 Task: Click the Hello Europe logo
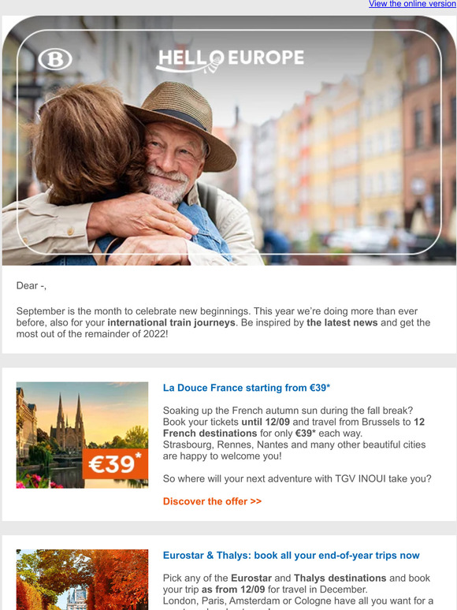(x=230, y=61)
